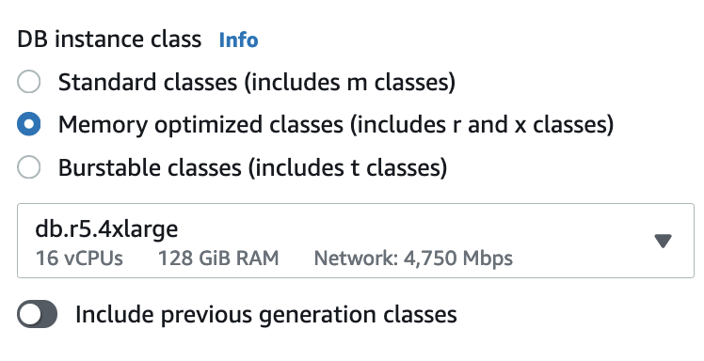Viewport: 704px width, 361px height.
Task: Click the '16 vCPUs' detail in dropdown
Action: pos(79,259)
